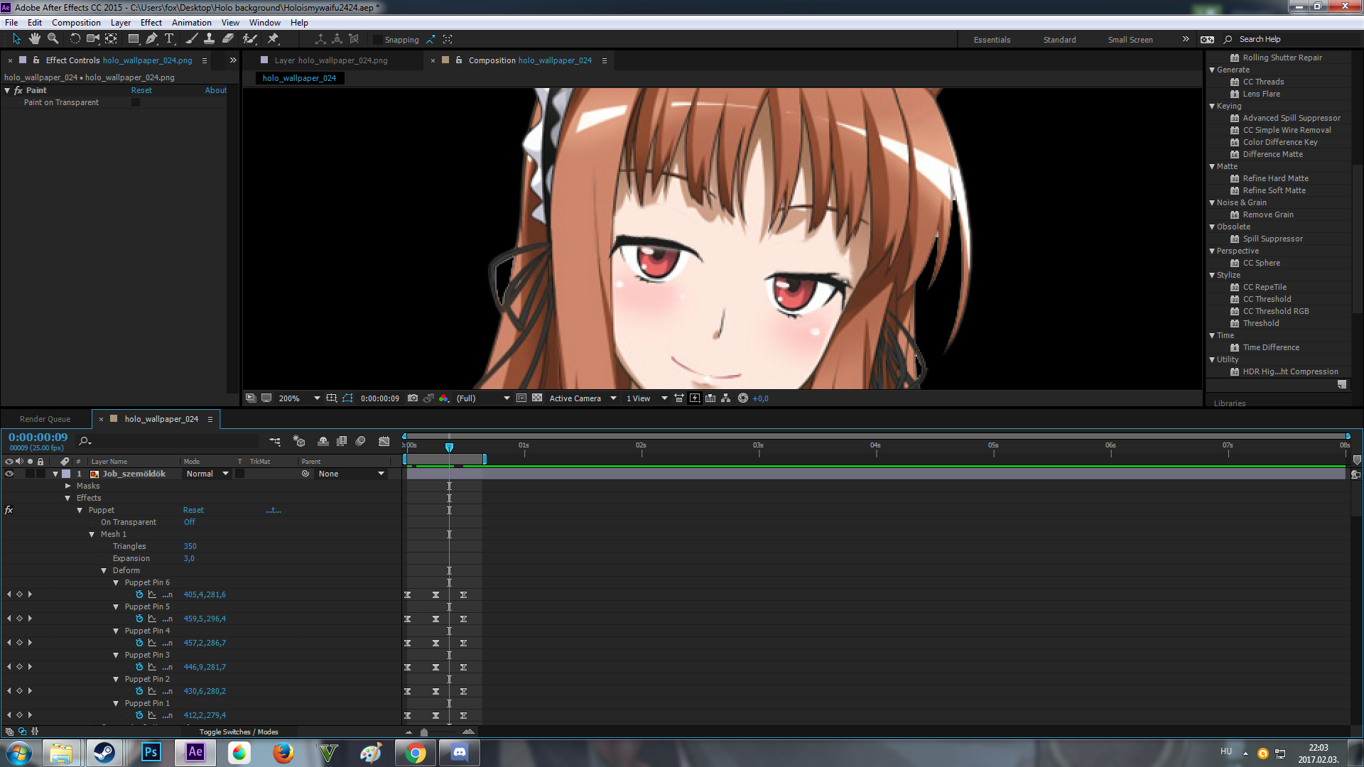Select the Hand tool
The height and width of the screenshot is (767, 1364).
(34, 39)
